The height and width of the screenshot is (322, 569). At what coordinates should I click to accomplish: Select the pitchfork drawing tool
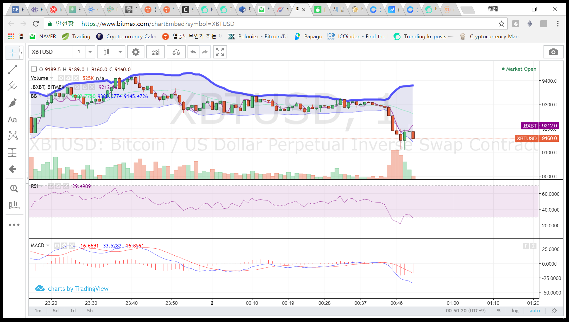13,86
